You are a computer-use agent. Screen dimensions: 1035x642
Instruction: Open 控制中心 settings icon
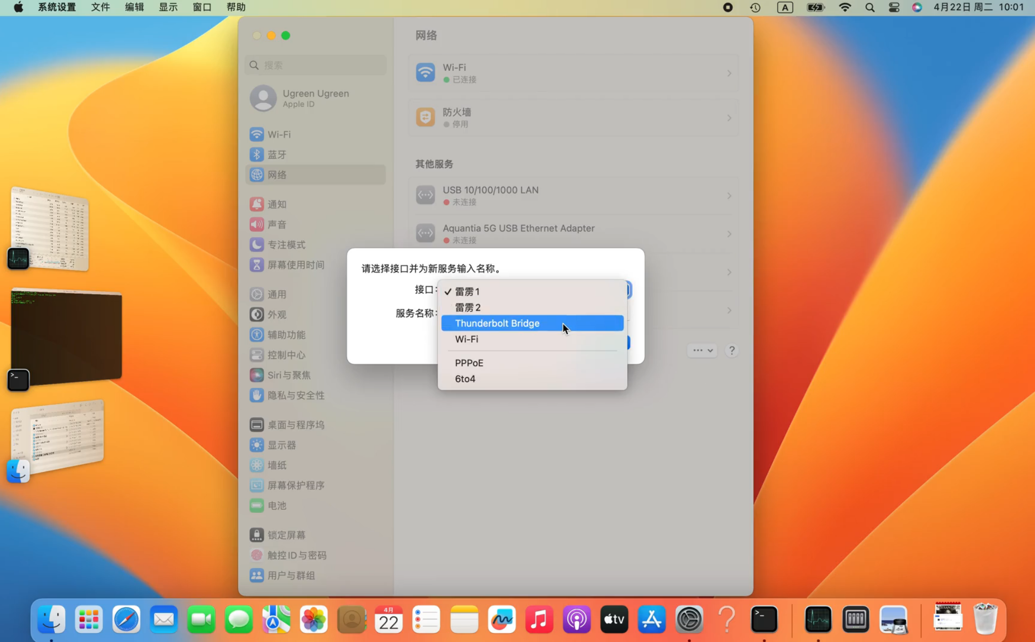(257, 355)
